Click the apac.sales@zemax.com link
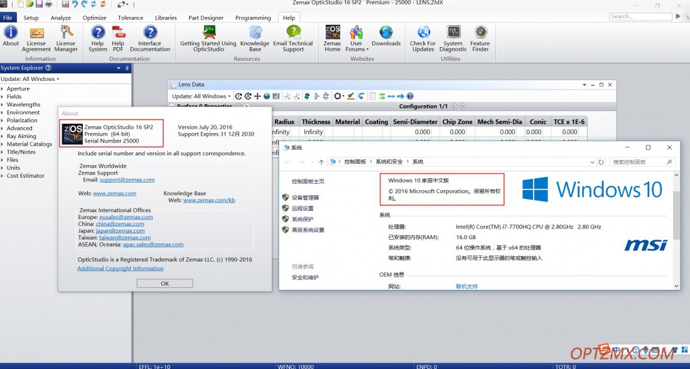Image resolution: width=690 pixels, height=369 pixels. (153, 245)
